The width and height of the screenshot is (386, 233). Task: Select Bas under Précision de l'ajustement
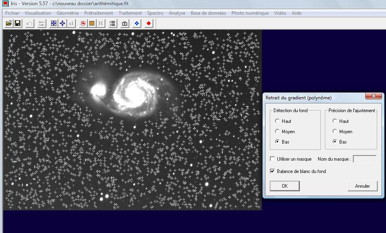pos(335,142)
